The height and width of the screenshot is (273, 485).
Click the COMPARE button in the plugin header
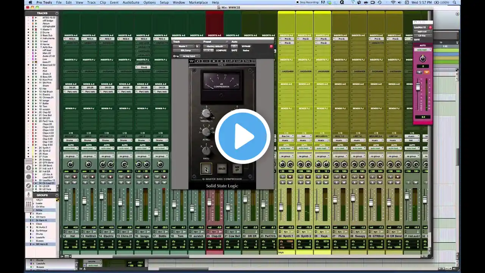(221, 50)
